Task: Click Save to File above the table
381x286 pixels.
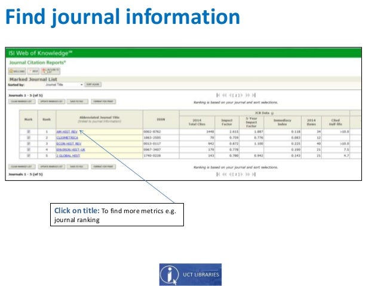Action: tap(77, 102)
